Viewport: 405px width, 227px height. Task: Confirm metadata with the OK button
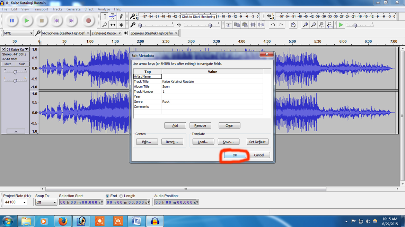pyautogui.click(x=234, y=155)
